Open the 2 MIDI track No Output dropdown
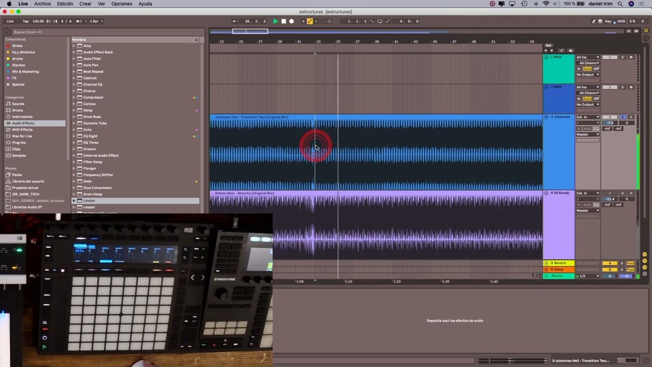This screenshot has height=367, width=652. [x=587, y=105]
